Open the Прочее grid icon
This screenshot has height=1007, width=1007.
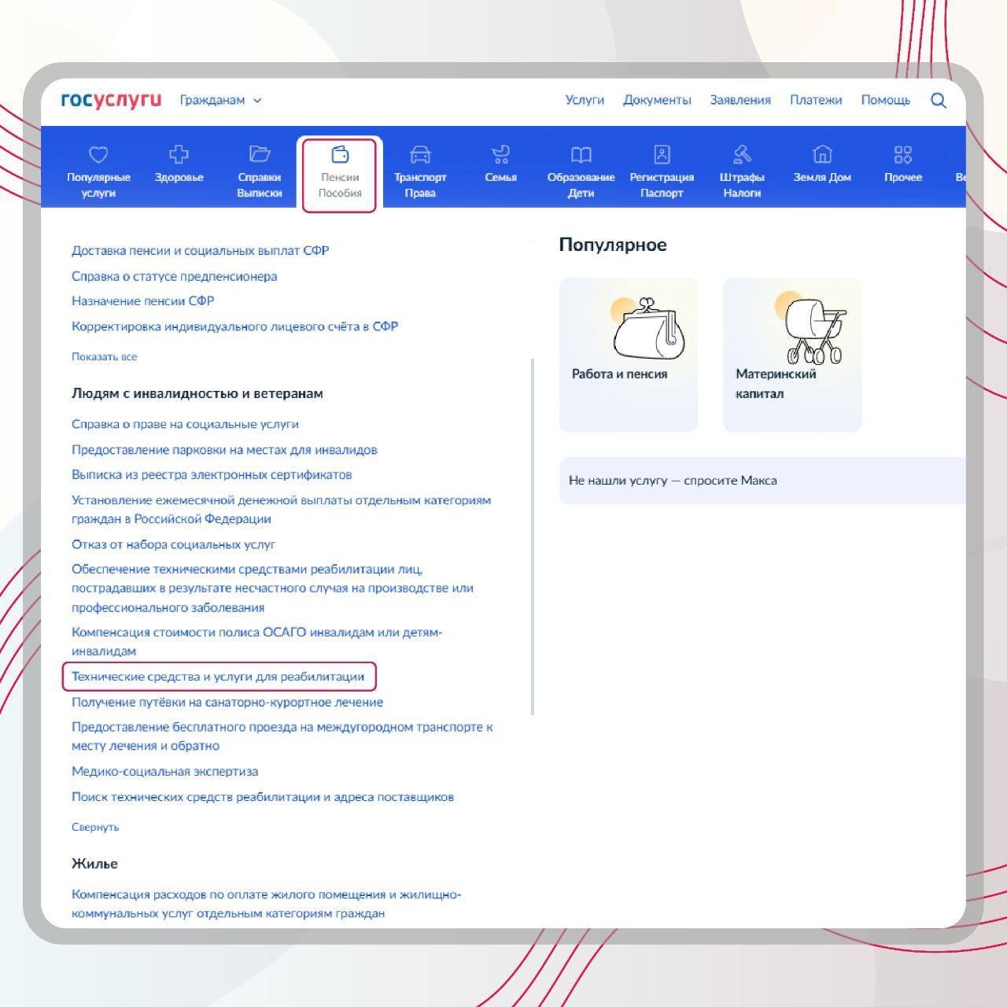point(902,153)
